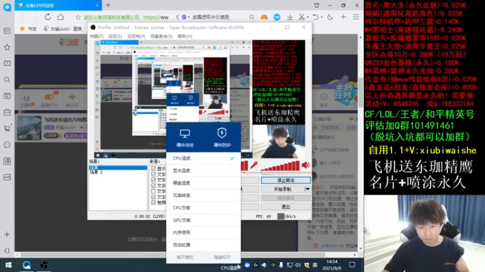Click the 退出 button in OBS
Screen dimensions: 485x272
286,207
